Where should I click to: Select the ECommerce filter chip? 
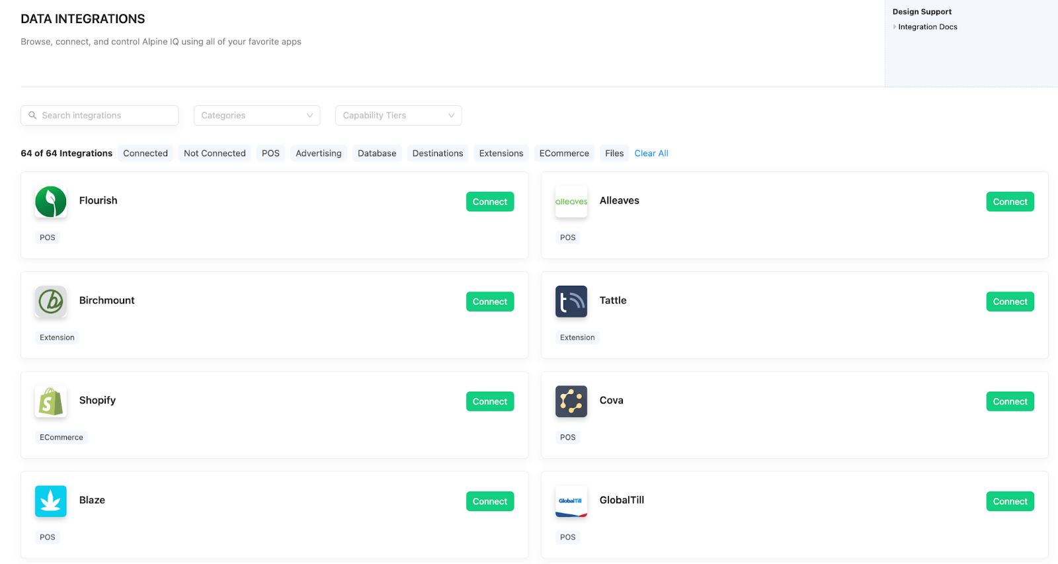point(564,153)
